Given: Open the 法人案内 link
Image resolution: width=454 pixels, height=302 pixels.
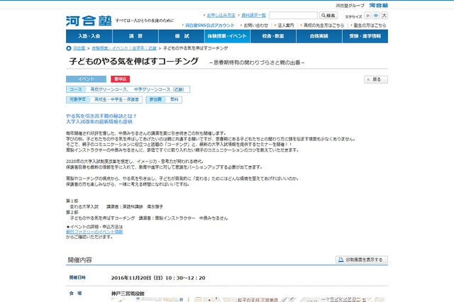Looking at the screenshot, I should click(x=286, y=26).
